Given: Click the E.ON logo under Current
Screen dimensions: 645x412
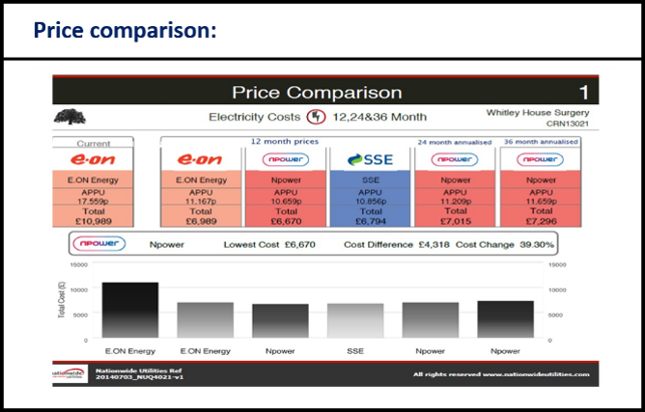Looking at the screenshot, I should [x=93, y=159].
